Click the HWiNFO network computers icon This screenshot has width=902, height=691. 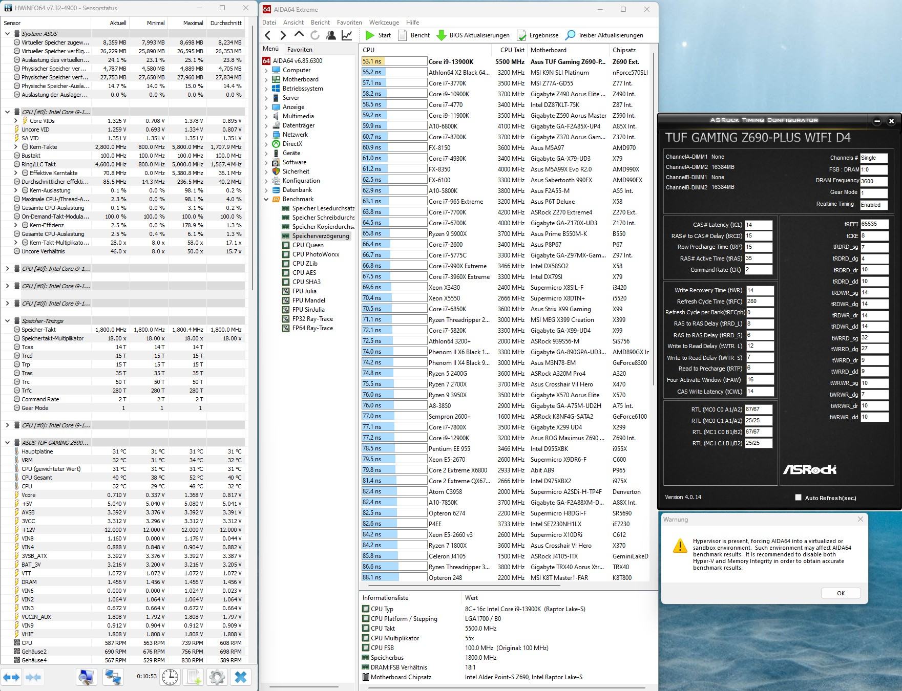click(x=112, y=677)
